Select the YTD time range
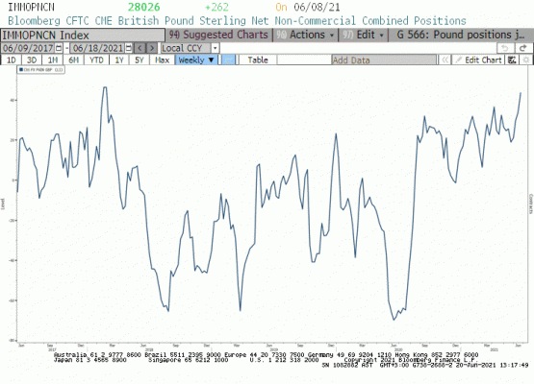Viewport: 534px width, 384px height. coord(96,60)
